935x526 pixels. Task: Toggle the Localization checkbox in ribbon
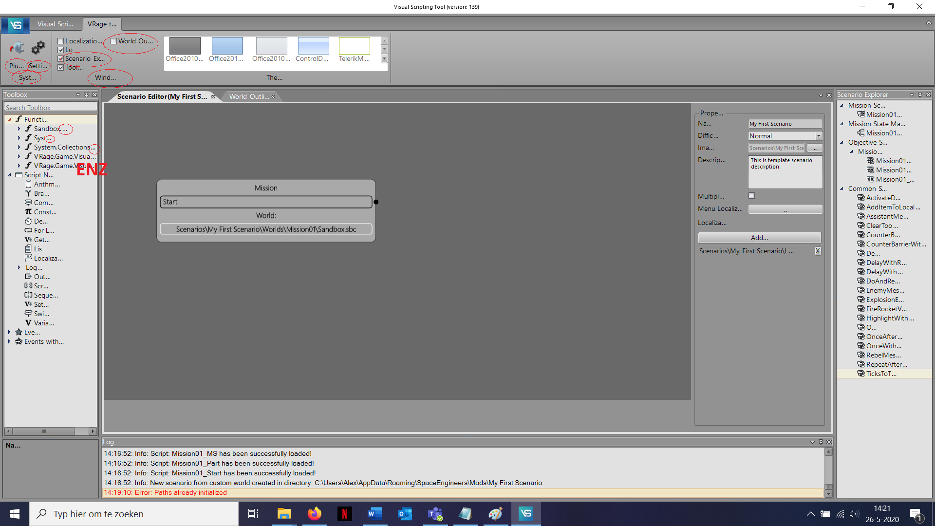pyautogui.click(x=61, y=41)
